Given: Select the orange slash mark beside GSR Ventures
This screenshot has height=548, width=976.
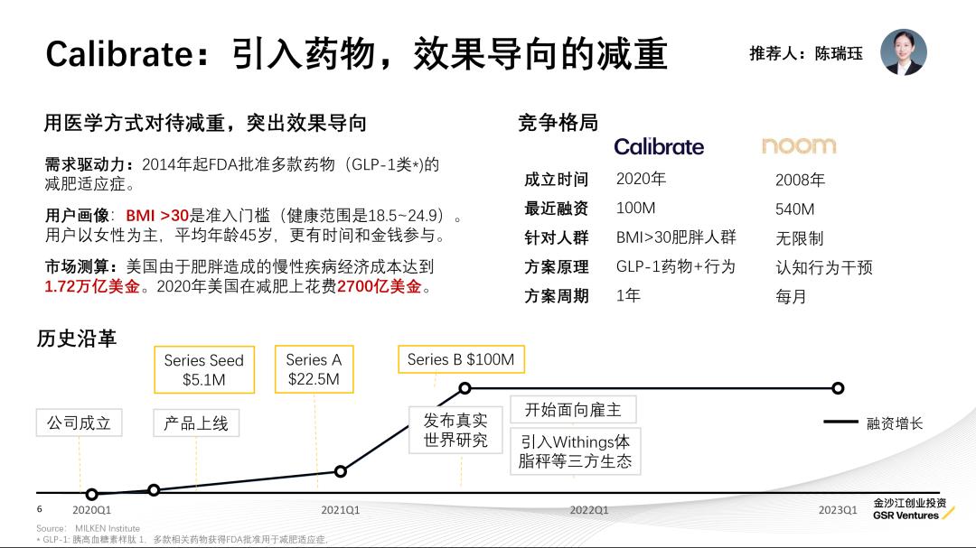Looking at the screenshot, I should point(946,513).
